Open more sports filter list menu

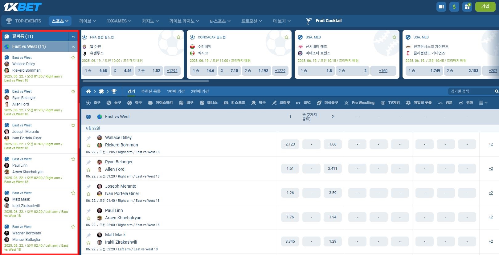pos(483,103)
